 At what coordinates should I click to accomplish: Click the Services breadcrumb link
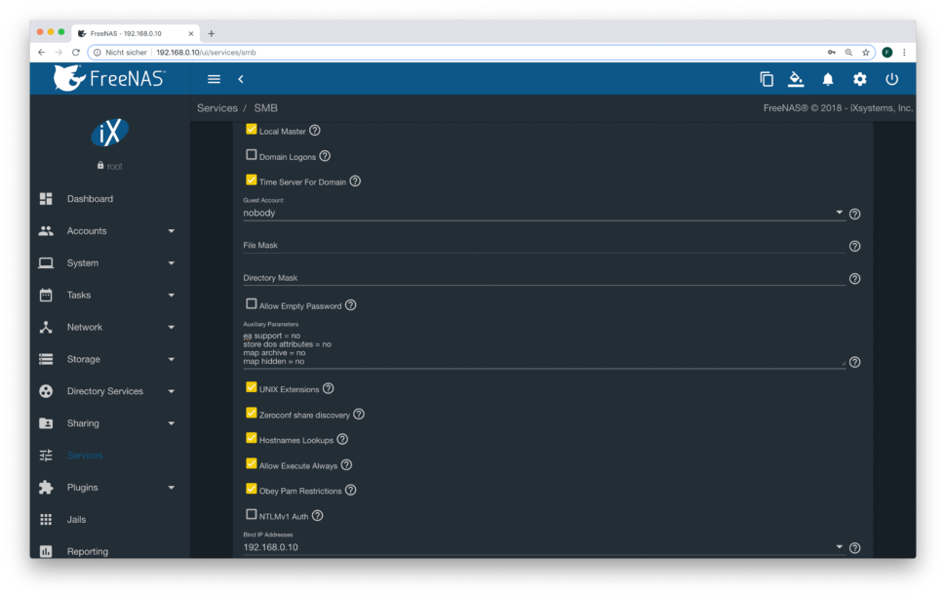click(x=217, y=108)
